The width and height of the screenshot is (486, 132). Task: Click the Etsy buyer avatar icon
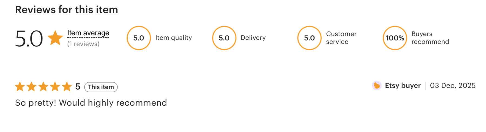pos(376,86)
